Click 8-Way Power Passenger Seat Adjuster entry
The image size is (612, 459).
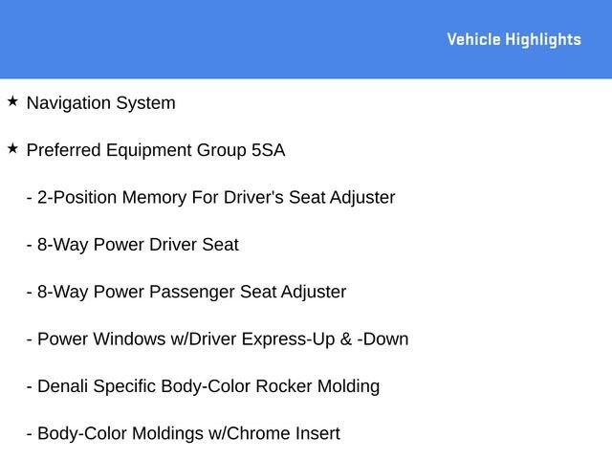[186, 292]
